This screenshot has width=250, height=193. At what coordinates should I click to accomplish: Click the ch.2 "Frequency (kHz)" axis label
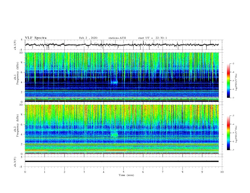pyautogui.click(x=17, y=126)
